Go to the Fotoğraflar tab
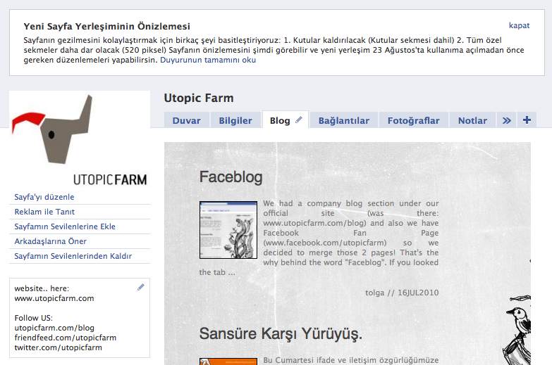The image size is (552, 365). click(x=413, y=120)
